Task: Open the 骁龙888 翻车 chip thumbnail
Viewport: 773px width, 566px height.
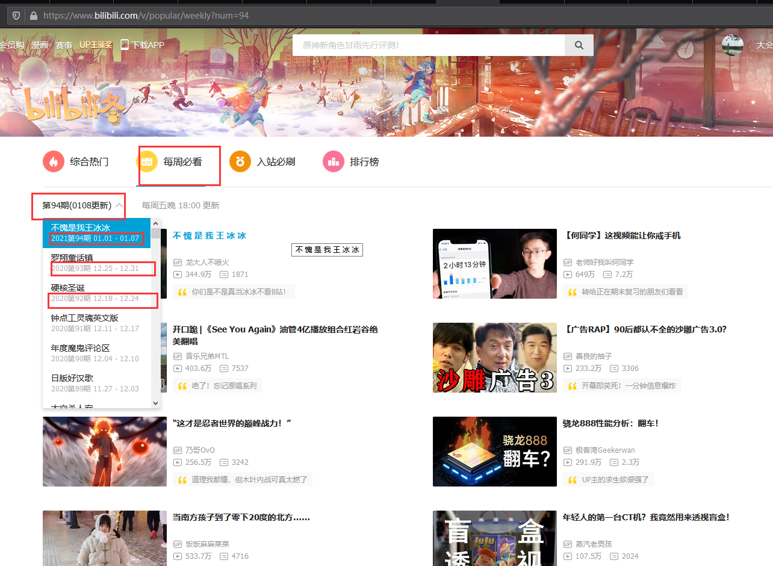Action: pyautogui.click(x=495, y=452)
